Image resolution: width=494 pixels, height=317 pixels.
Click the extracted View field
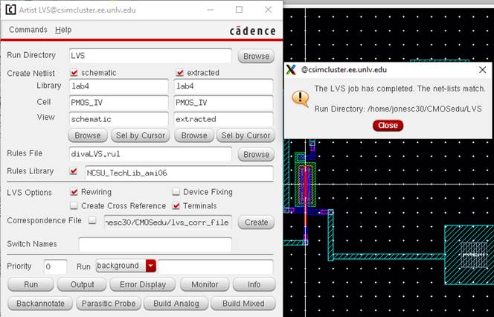coord(223,119)
